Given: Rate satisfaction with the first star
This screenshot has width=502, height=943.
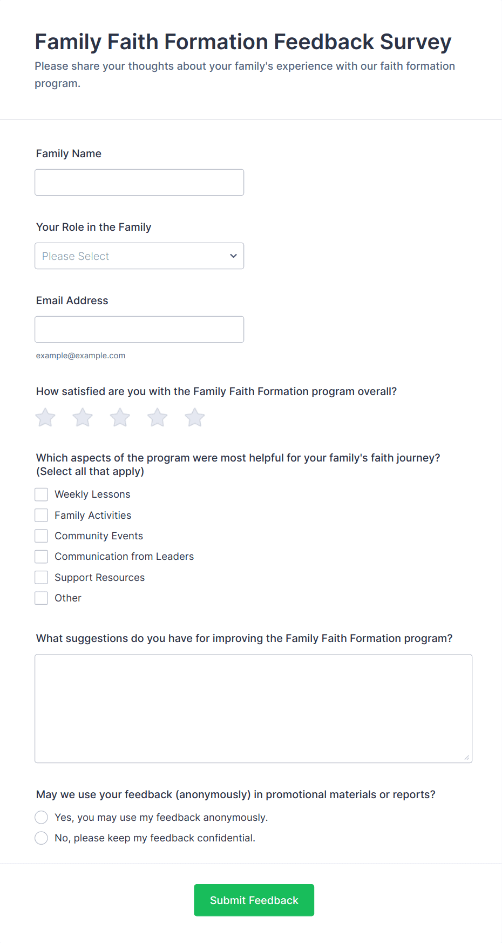Looking at the screenshot, I should click(45, 417).
